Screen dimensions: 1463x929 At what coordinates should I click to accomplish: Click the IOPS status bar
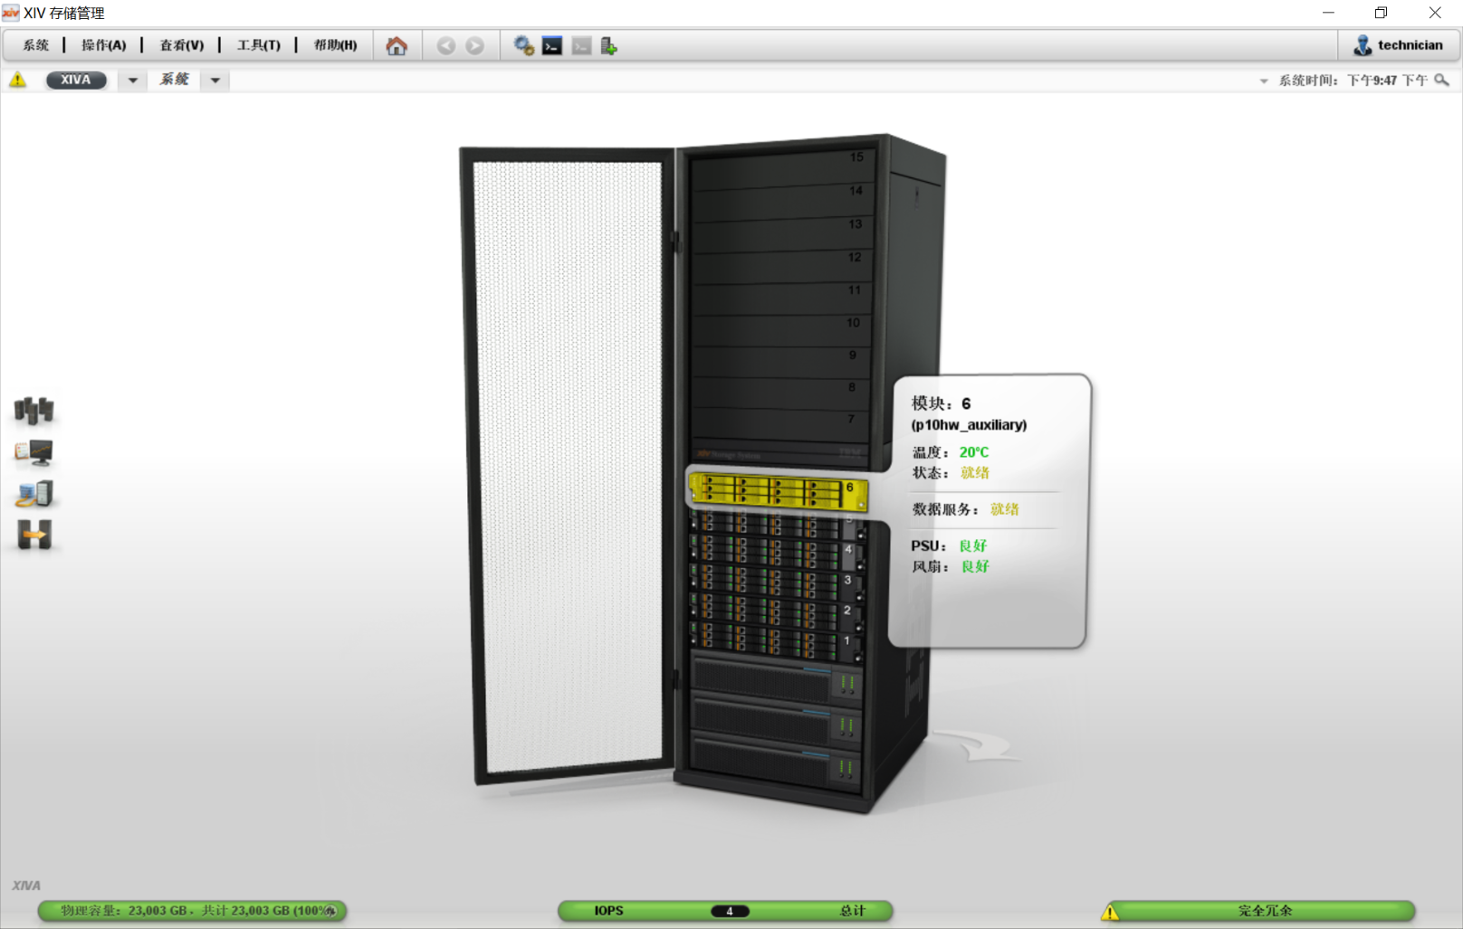(x=725, y=911)
